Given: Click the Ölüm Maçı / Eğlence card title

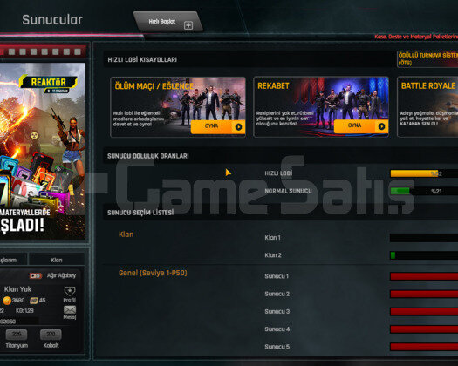Looking at the screenshot, I should [154, 86].
